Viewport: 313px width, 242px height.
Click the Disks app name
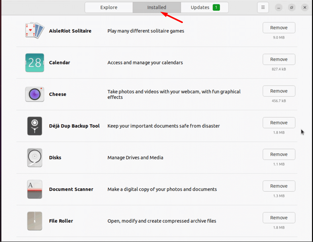point(55,158)
